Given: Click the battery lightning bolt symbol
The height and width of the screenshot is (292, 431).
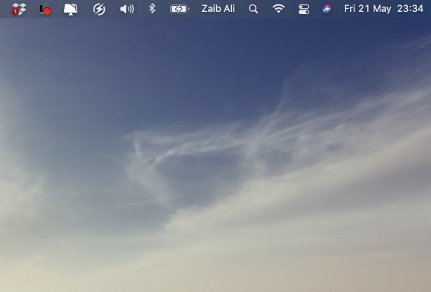Looking at the screenshot, I should [x=179, y=10].
